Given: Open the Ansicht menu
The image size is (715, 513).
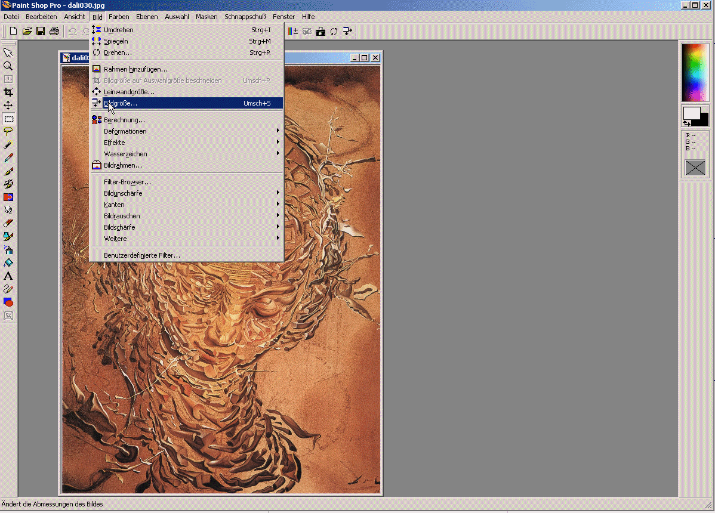Looking at the screenshot, I should (75, 17).
